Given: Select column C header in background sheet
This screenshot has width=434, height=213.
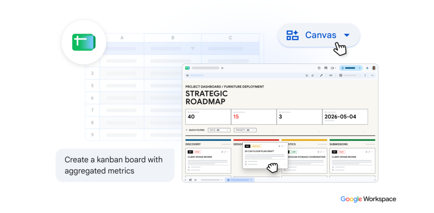Looking at the screenshot, I should (230, 38).
